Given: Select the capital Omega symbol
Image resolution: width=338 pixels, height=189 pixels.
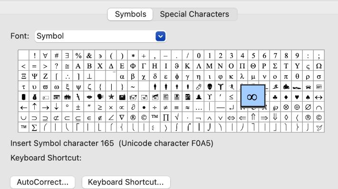Looking at the screenshot, I should [319, 66].
